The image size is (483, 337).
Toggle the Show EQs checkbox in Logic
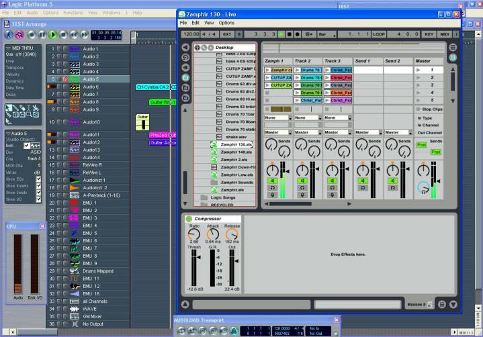pyautogui.click(x=38, y=179)
